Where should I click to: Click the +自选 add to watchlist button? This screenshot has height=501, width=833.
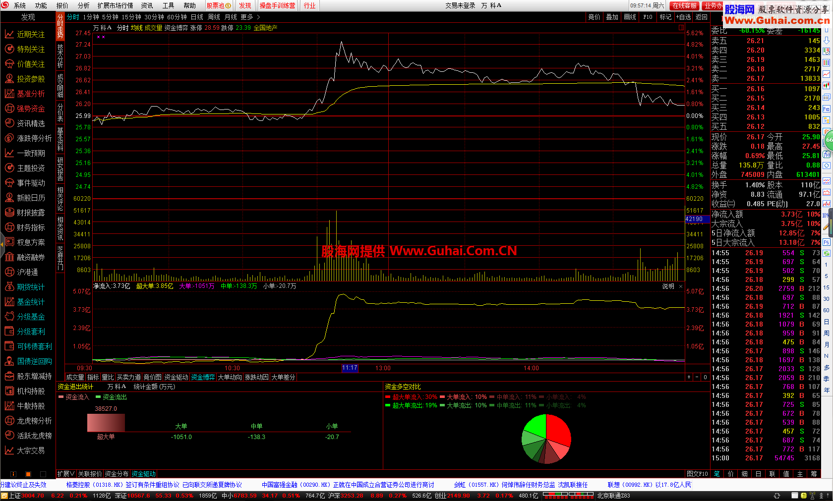click(x=683, y=17)
